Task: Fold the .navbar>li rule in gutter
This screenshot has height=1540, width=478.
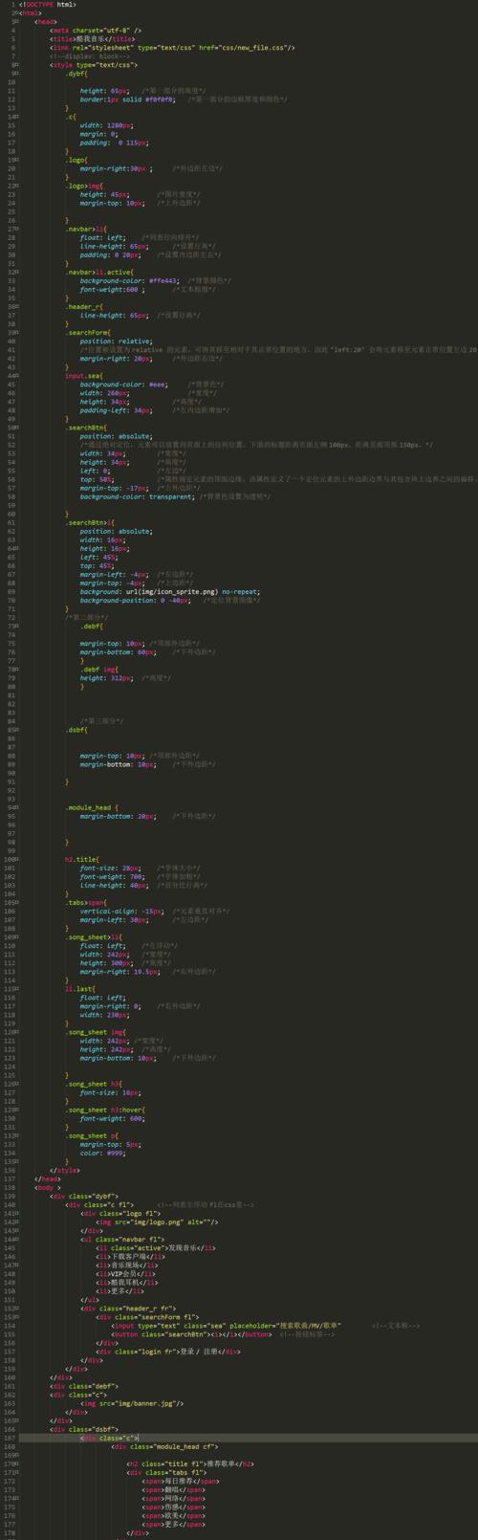Action: [x=15, y=230]
